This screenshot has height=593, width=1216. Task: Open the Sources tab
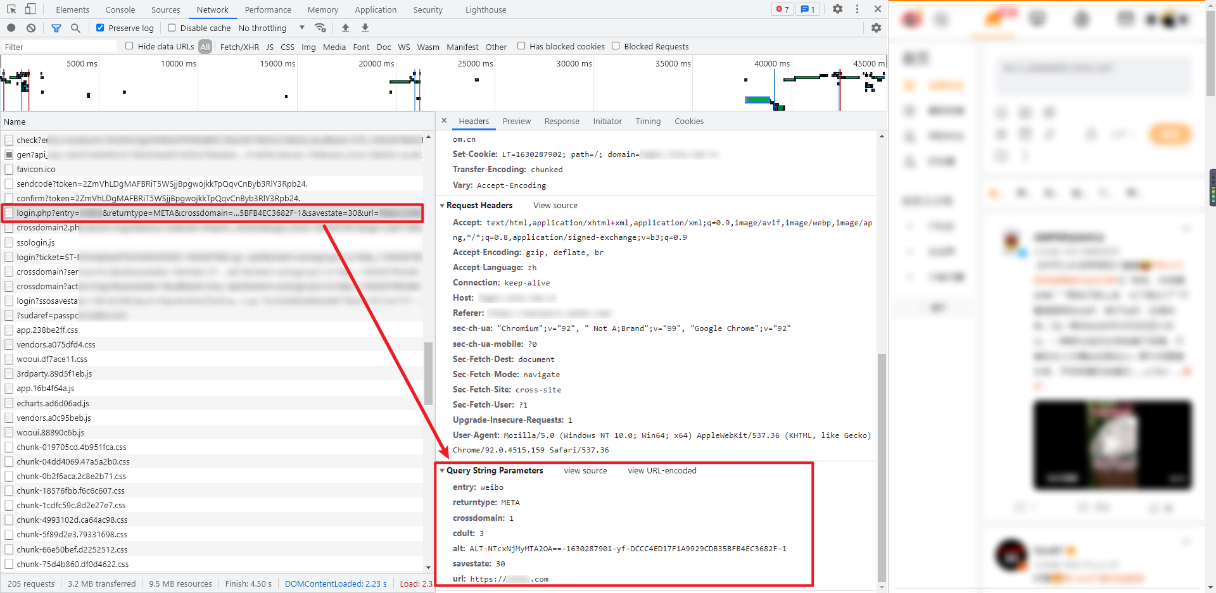166,9
